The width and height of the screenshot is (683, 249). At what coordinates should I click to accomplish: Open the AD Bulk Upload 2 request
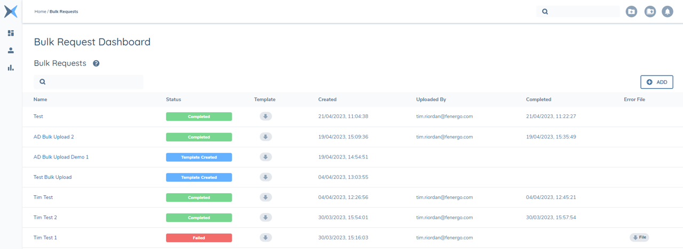pyautogui.click(x=53, y=137)
